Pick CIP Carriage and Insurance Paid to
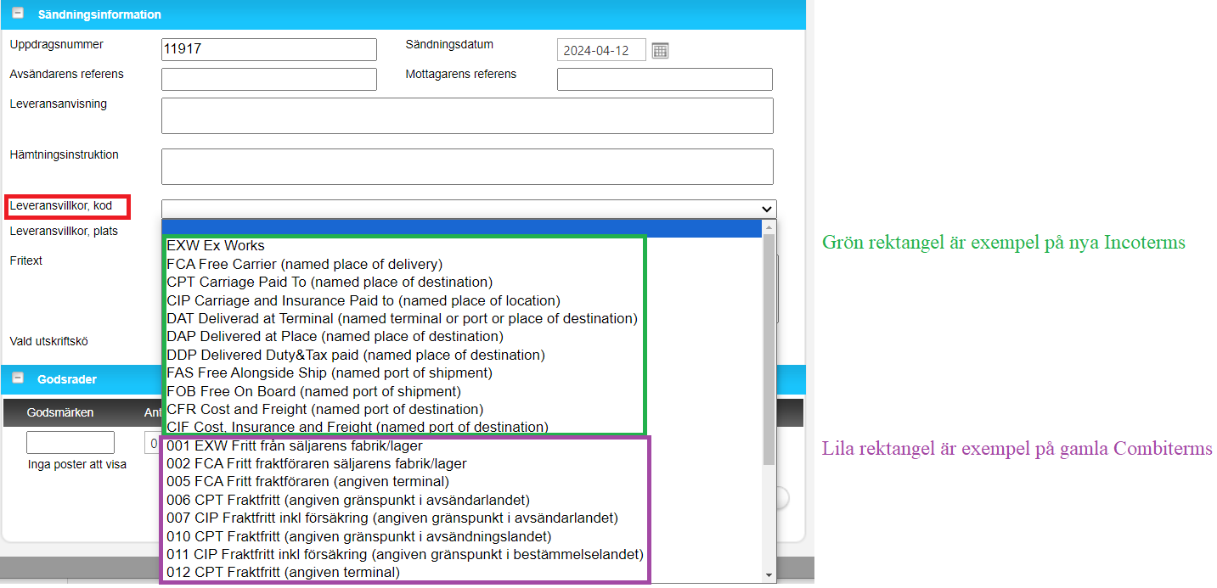Screen dimensions: 1217x588 363,300
